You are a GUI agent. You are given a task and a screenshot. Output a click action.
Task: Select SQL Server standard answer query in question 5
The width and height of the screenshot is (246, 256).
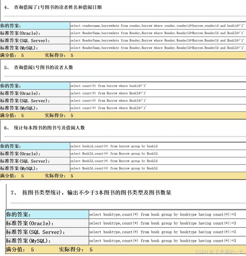108,101
